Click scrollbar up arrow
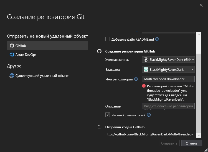This screenshot has width=208, height=152. pyautogui.click(x=199, y=34)
